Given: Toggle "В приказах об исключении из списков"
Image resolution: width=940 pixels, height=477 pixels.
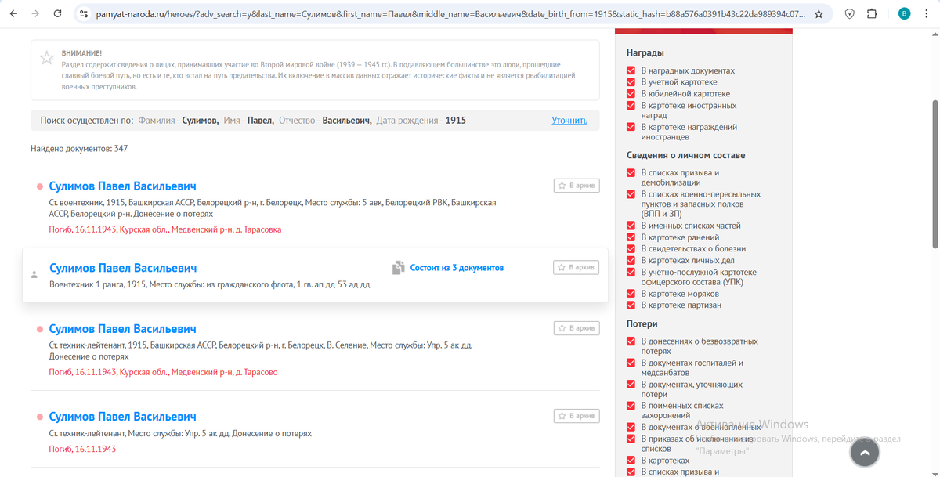Looking at the screenshot, I should tap(631, 439).
